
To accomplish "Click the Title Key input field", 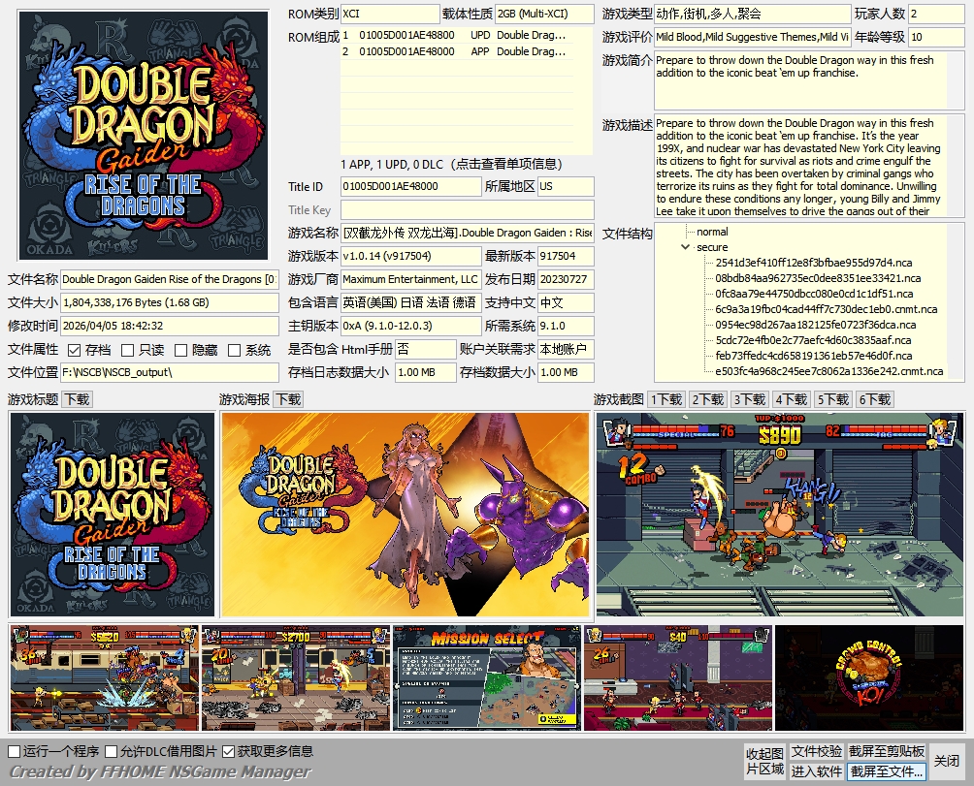I will tap(467, 210).
